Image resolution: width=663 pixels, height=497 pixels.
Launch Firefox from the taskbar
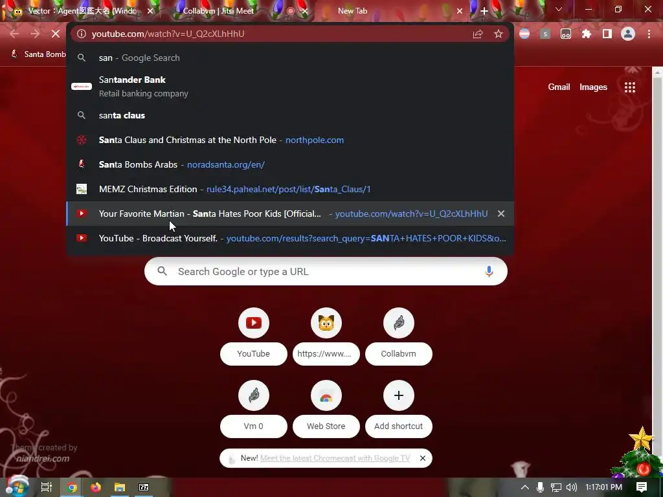click(96, 487)
